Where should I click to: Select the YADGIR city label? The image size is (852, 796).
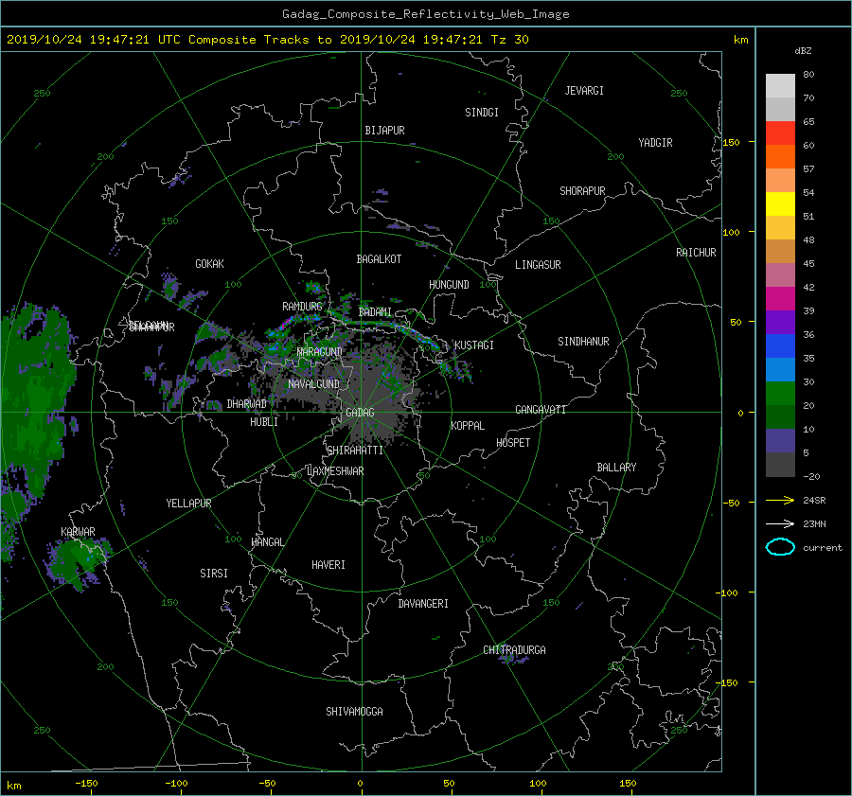(655, 143)
